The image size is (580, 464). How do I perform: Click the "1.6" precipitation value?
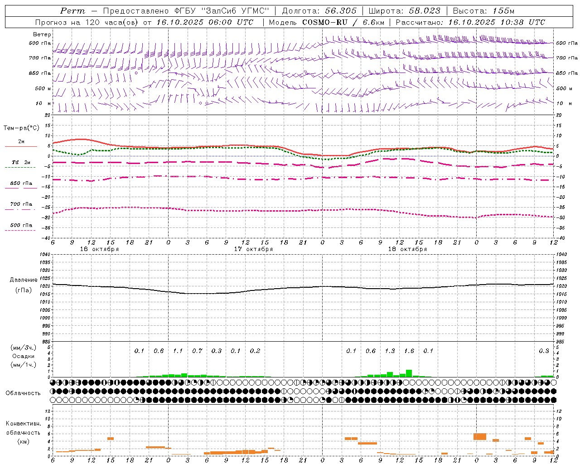click(x=409, y=351)
